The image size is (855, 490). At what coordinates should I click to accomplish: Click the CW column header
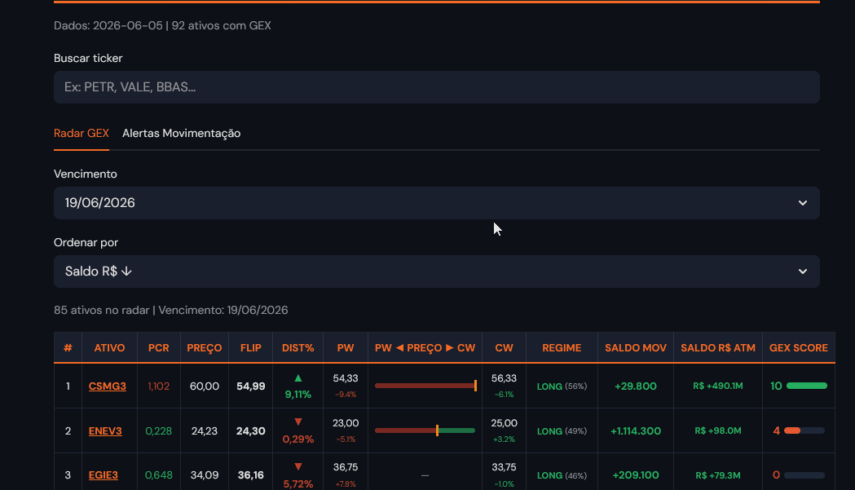pyautogui.click(x=504, y=347)
